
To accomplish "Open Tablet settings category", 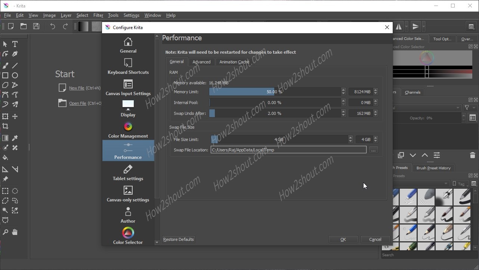I will click(x=128, y=173).
